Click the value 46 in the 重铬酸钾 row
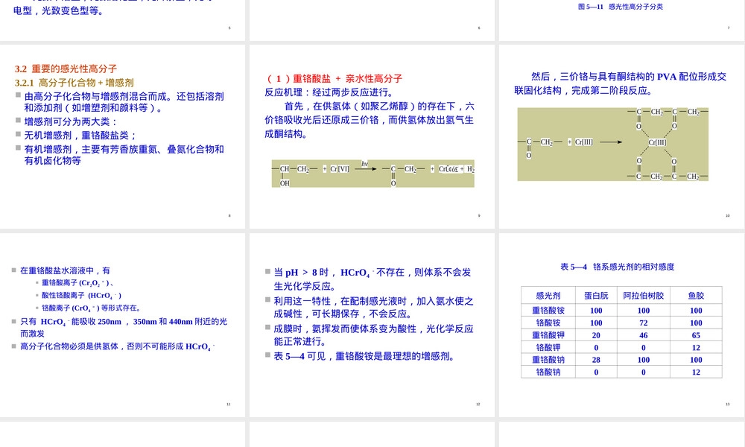 [644, 335]
